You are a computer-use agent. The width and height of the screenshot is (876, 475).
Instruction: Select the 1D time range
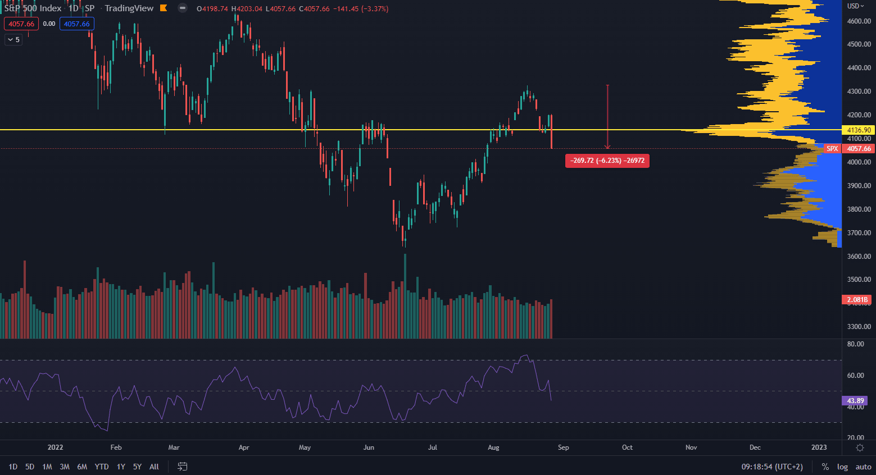click(x=13, y=467)
